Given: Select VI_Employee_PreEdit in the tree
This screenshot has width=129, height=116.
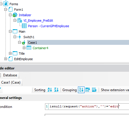Looking at the screenshot, I should click(38, 21).
